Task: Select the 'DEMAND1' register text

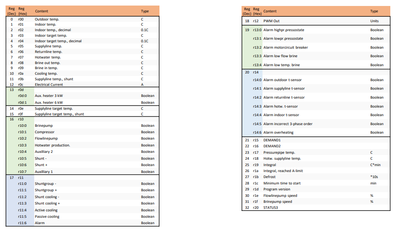Action: (272, 140)
